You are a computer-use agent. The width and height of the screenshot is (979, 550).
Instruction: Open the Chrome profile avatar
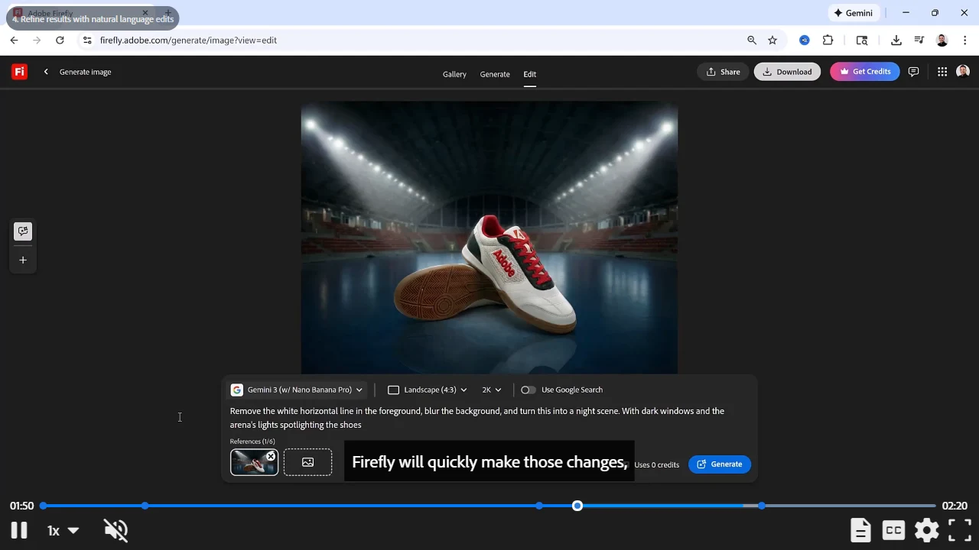[942, 40]
